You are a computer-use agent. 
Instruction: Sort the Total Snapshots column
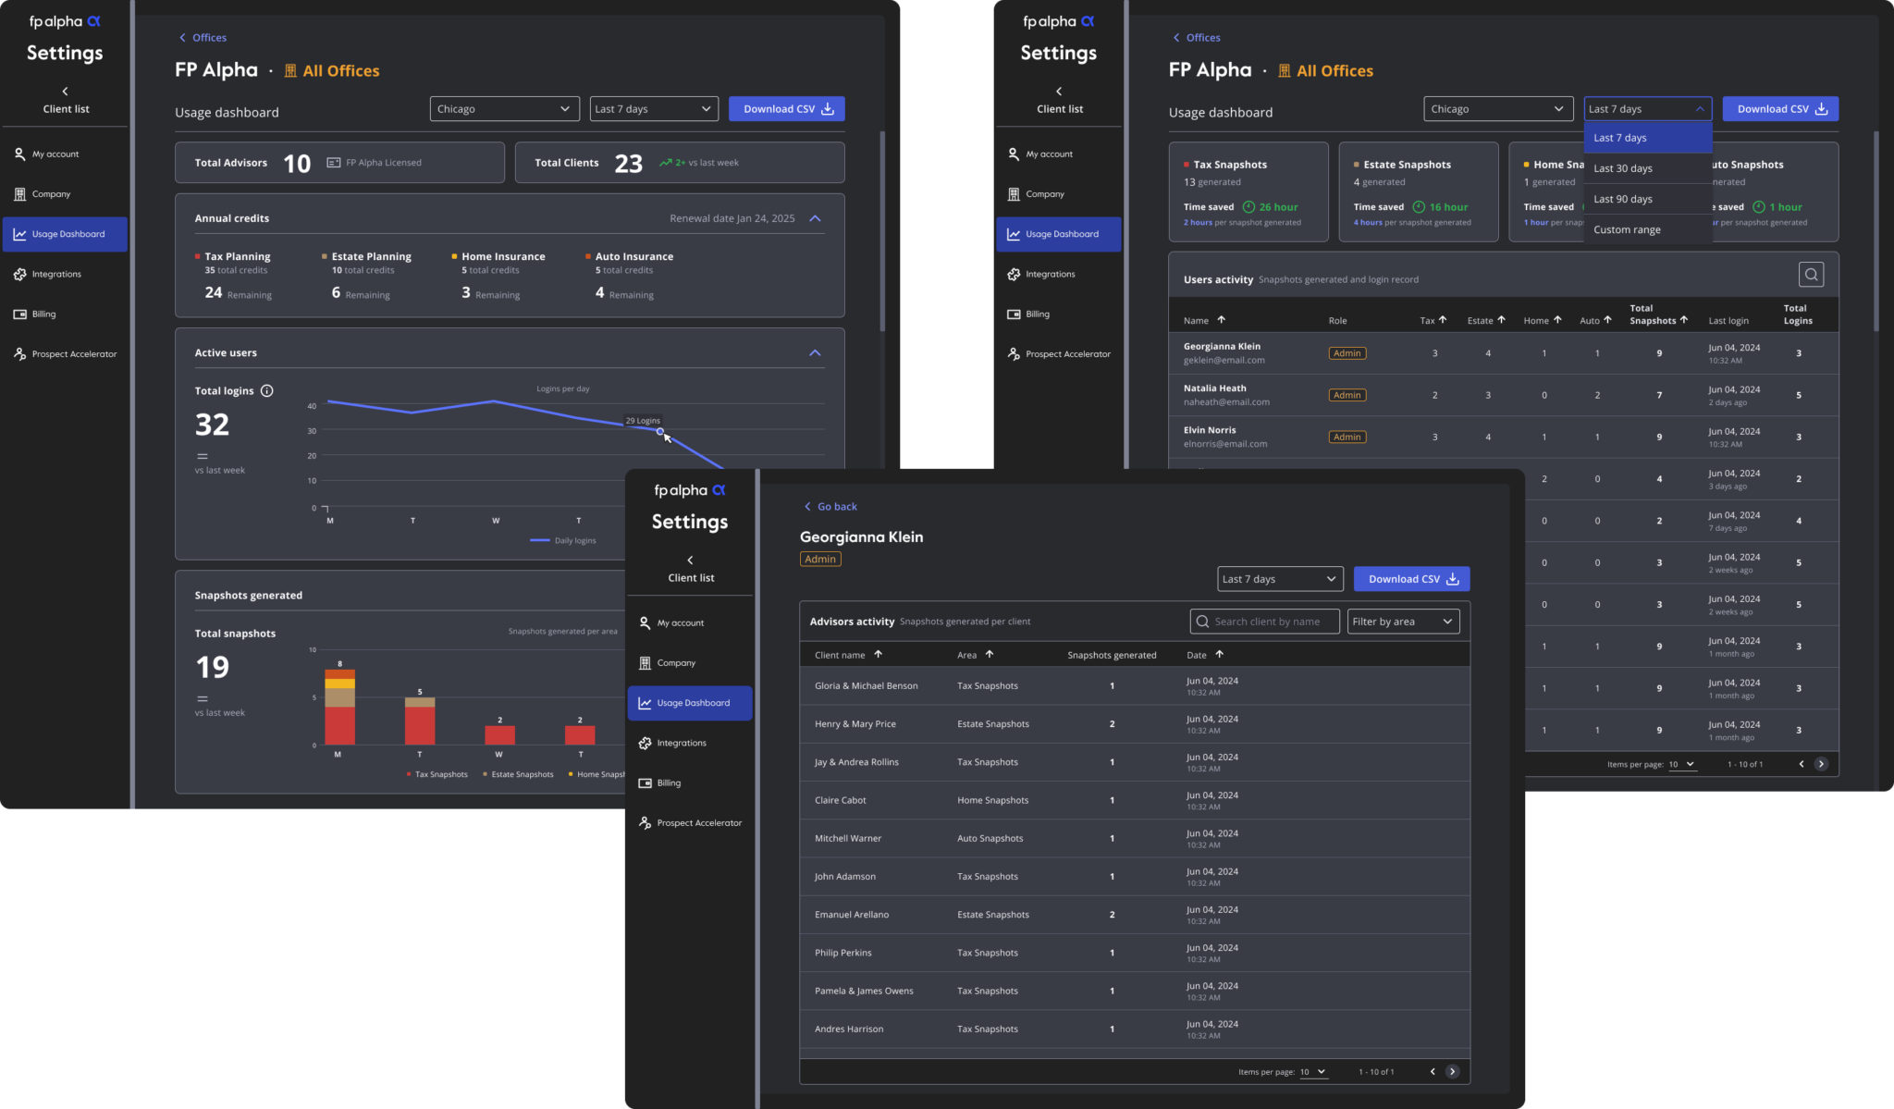pos(1686,319)
